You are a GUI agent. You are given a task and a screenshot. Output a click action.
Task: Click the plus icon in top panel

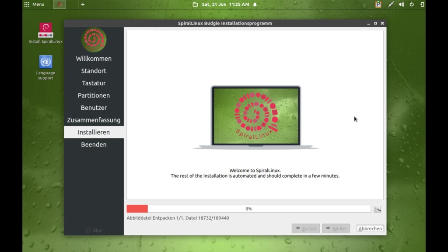point(83,4)
